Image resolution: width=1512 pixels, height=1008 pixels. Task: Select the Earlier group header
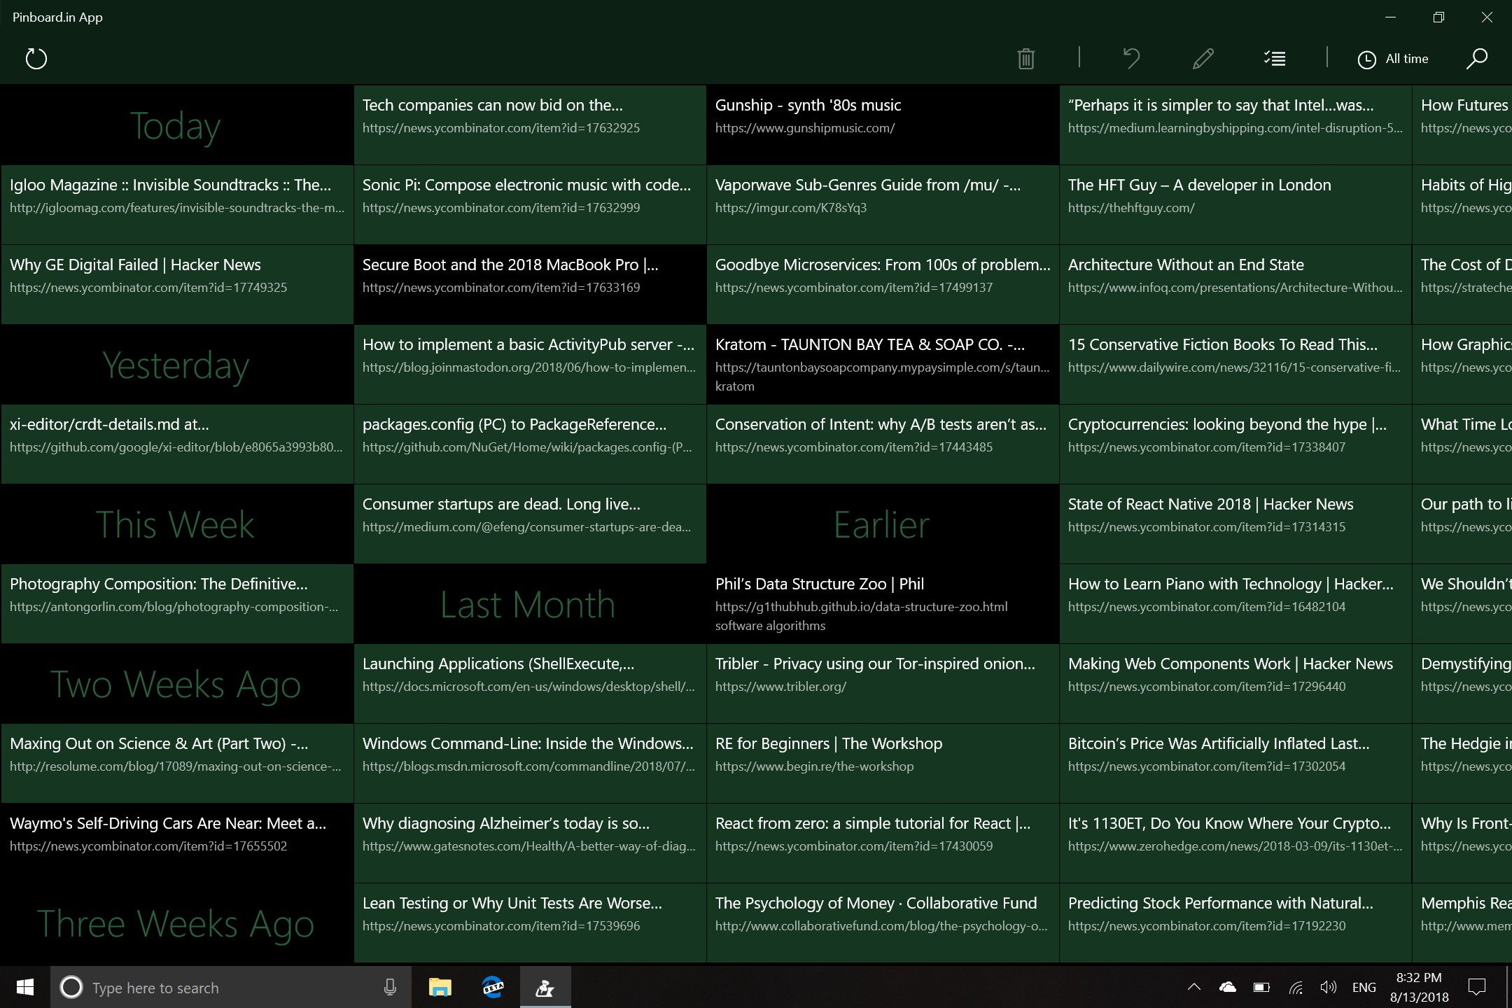click(x=882, y=524)
